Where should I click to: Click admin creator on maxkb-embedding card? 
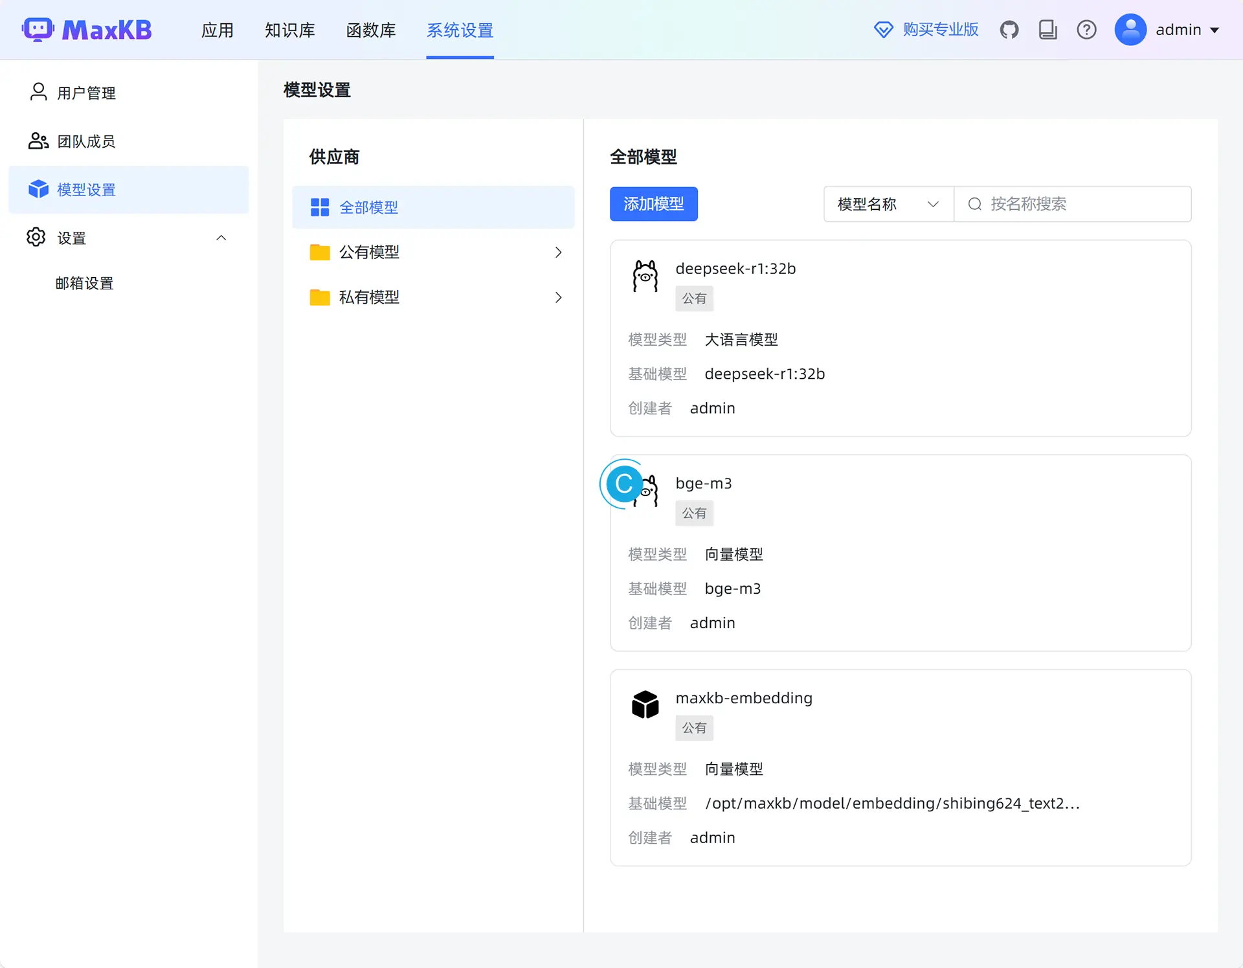click(x=712, y=837)
